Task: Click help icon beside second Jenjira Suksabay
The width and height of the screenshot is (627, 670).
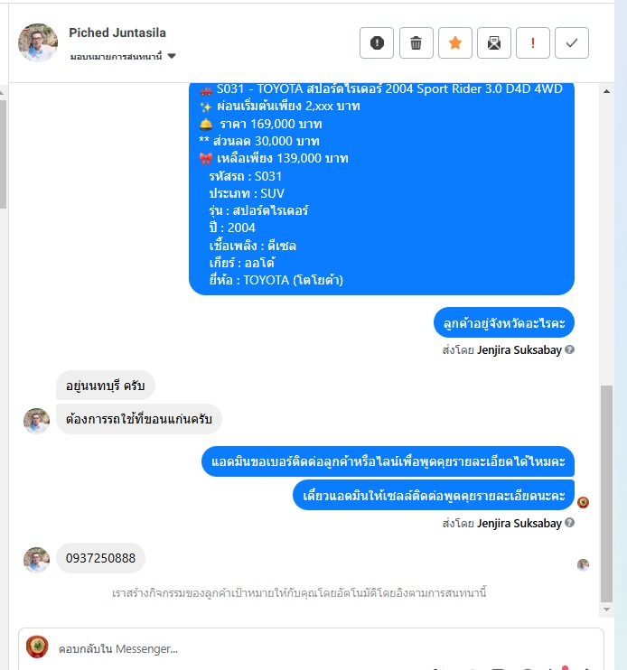Action: pos(570,523)
